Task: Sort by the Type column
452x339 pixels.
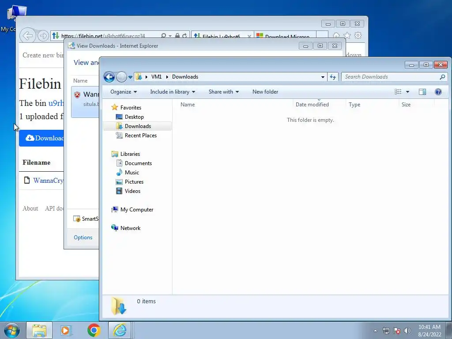Action: pyautogui.click(x=354, y=105)
